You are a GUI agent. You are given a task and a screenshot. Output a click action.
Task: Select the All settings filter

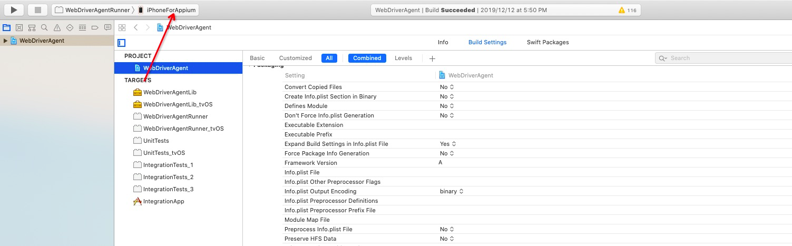tap(329, 58)
